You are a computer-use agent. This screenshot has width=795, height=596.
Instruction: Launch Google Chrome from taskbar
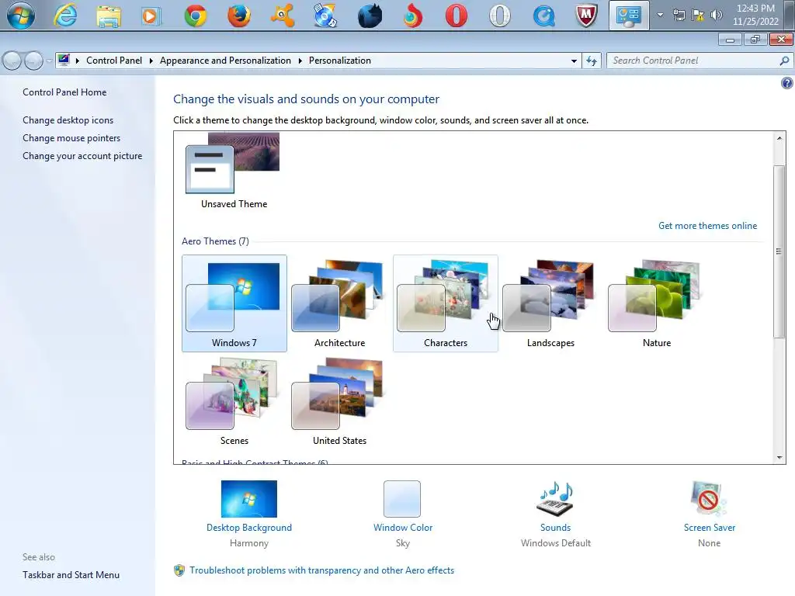pyautogui.click(x=196, y=16)
